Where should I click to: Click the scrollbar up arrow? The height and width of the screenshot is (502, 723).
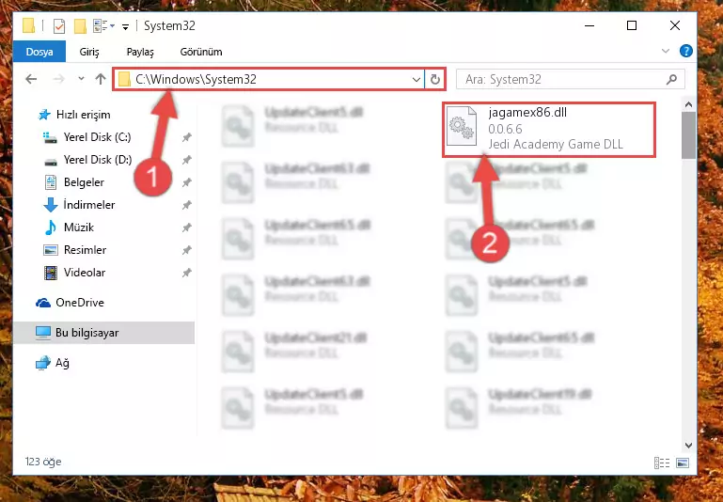[x=688, y=105]
